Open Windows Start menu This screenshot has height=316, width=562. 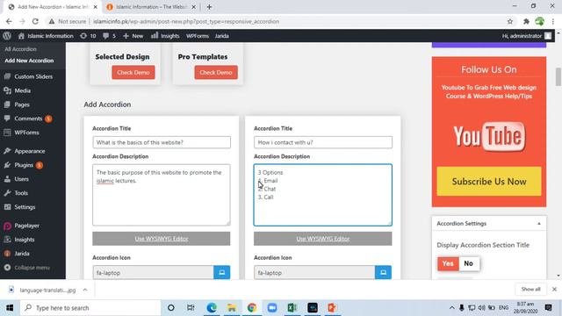point(10,308)
